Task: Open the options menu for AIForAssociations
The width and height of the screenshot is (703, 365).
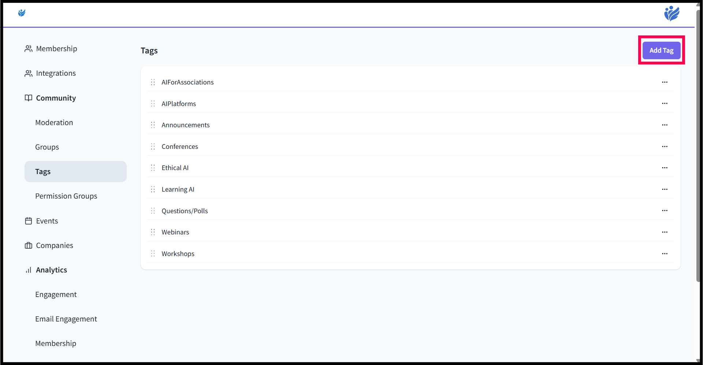Action: pos(665,82)
